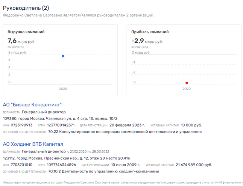Select ИНН value 7703701010
This screenshot has width=243, height=186.
pos(21,165)
